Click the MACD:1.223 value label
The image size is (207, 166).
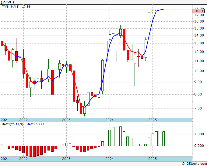pos(35,124)
